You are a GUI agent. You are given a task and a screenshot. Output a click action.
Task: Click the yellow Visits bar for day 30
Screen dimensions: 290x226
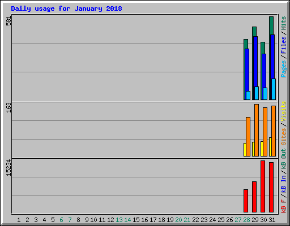point(262,149)
